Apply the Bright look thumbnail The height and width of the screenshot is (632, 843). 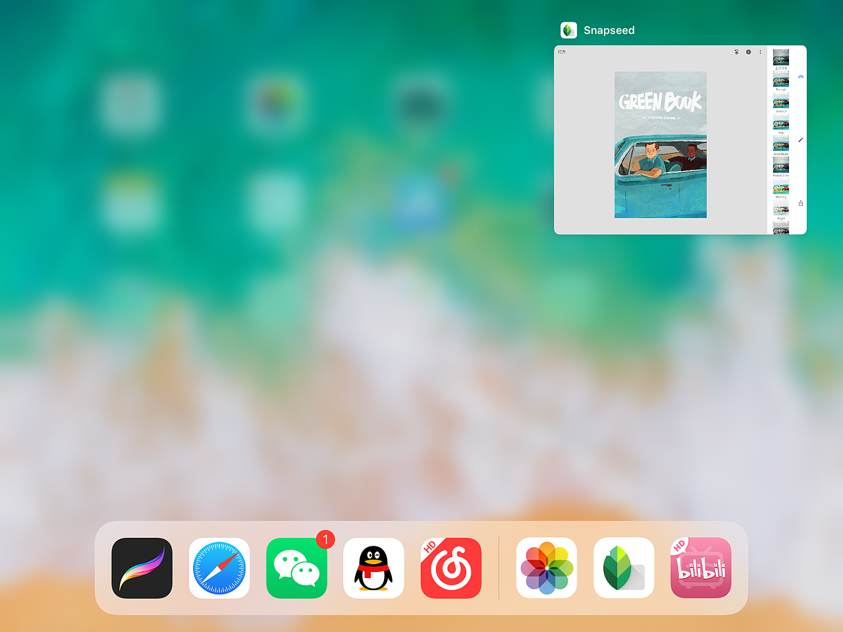tap(781, 207)
